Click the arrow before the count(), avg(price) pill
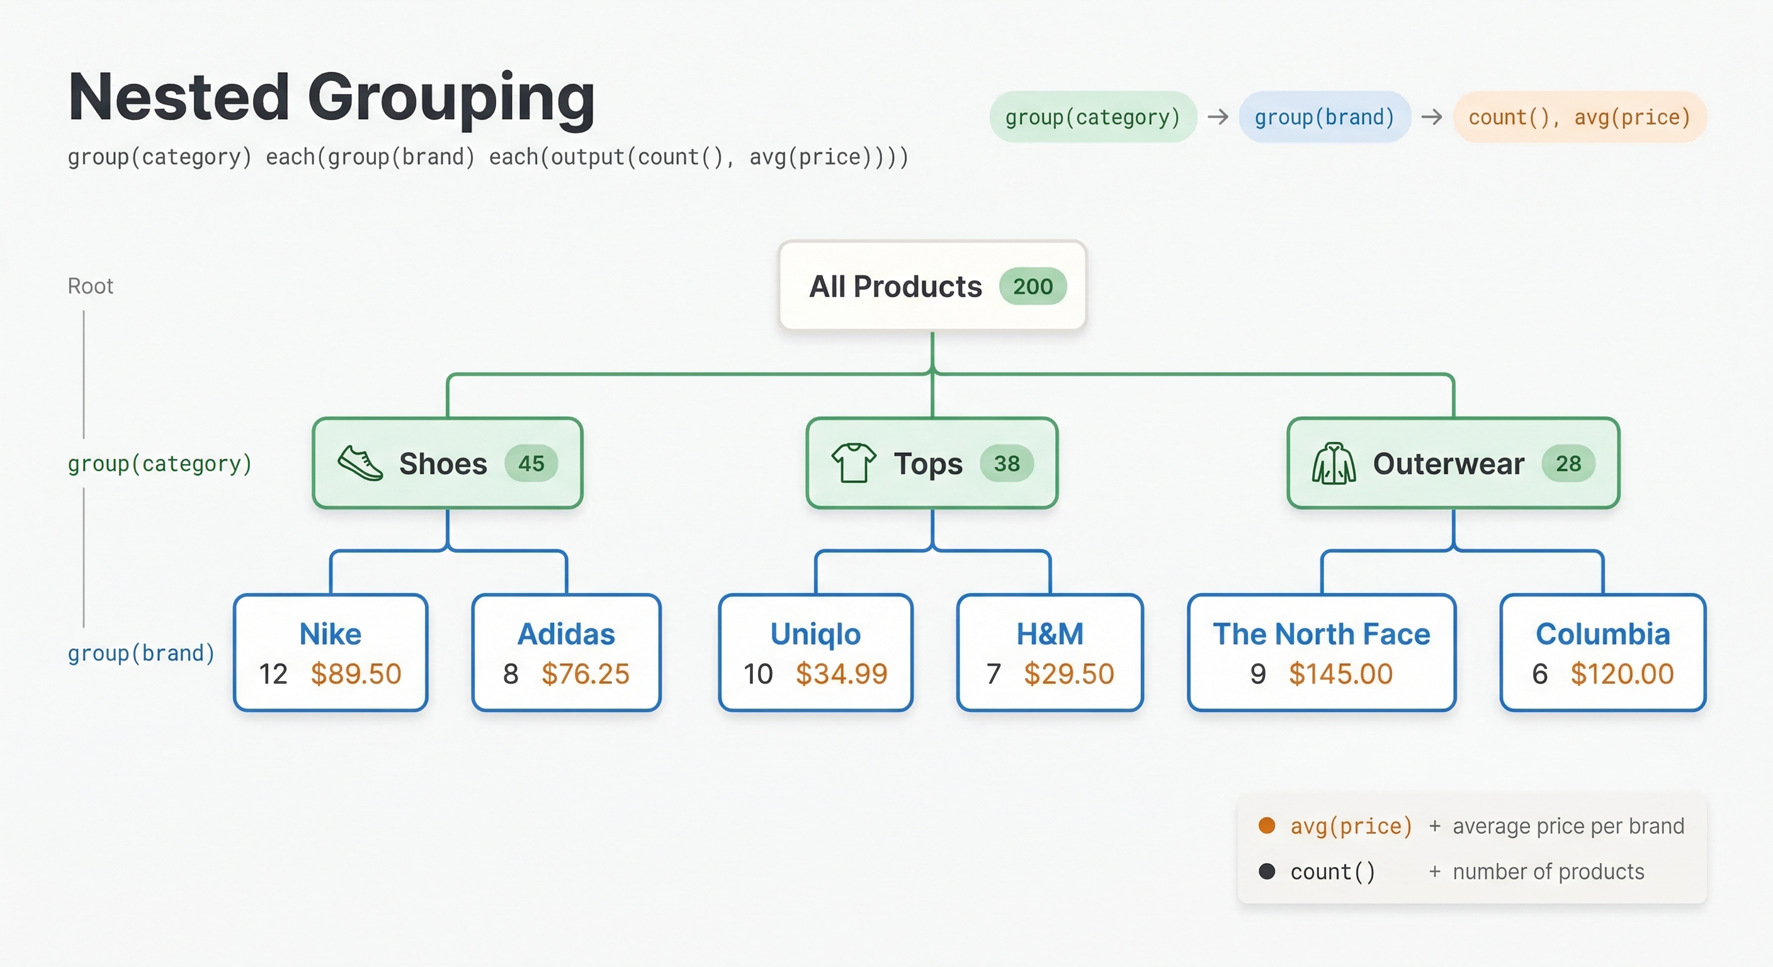1773x967 pixels. click(1433, 117)
